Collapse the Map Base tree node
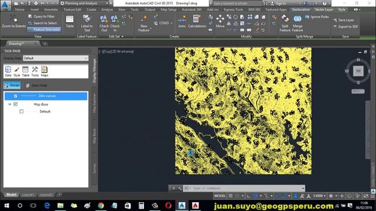Image resolution: width=376 pixels, height=211 pixels. pyautogui.click(x=9, y=104)
